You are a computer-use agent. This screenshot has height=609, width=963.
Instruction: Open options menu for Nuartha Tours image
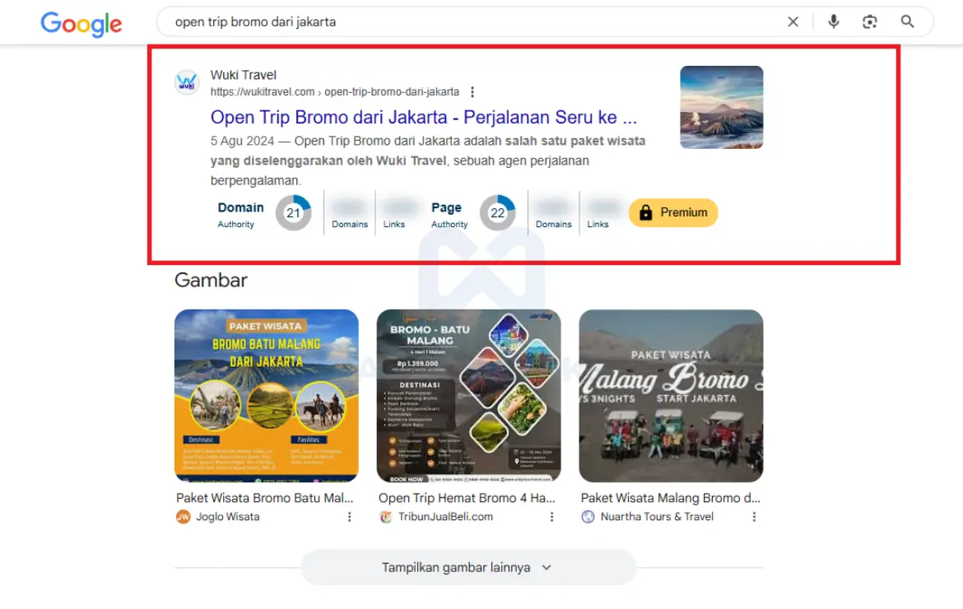pos(754,517)
